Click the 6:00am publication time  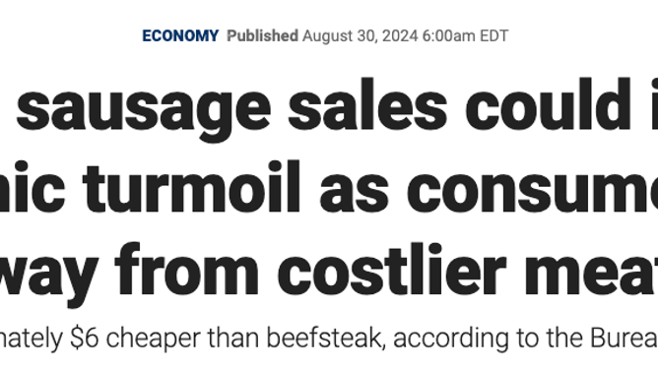[x=448, y=36]
